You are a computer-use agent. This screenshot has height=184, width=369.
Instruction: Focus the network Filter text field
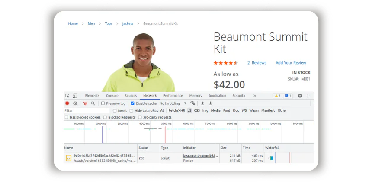[x=87, y=110]
